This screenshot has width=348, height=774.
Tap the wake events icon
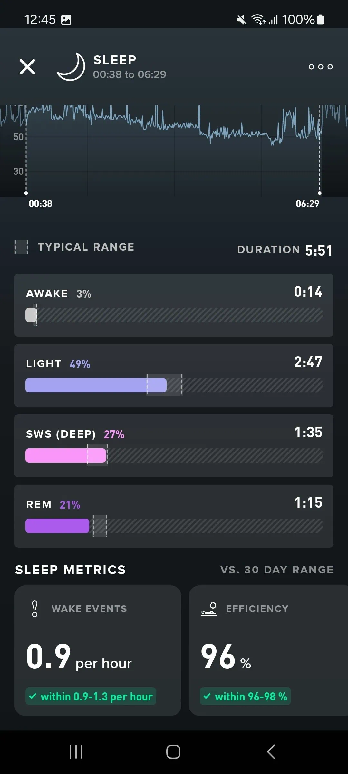35,609
